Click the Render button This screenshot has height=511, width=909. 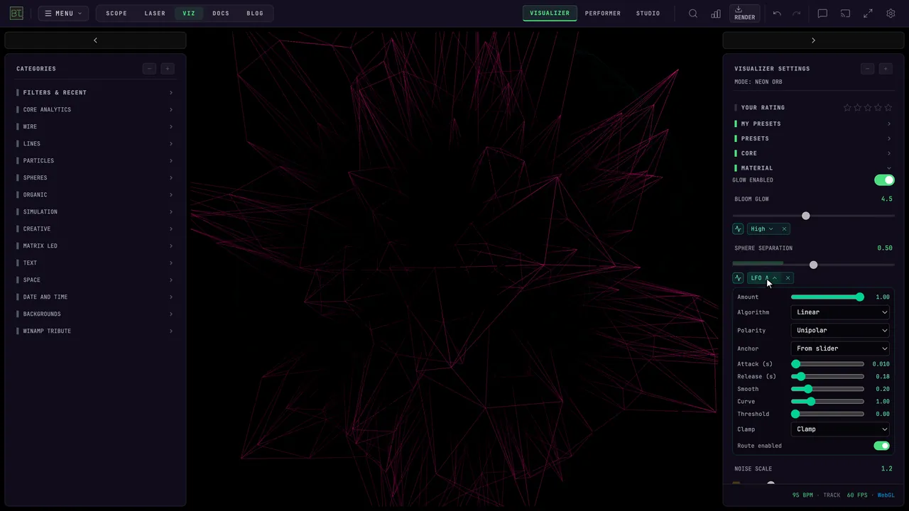point(744,13)
